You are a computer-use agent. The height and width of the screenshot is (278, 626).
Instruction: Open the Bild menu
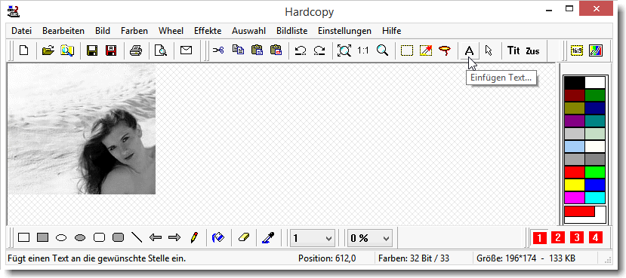point(103,31)
